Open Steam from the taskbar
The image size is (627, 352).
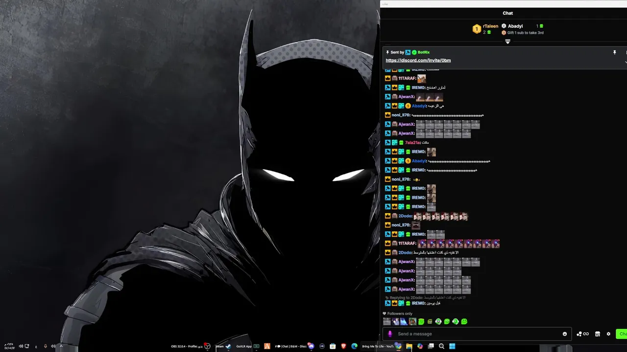pyautogui.click(x=223, y=346)
